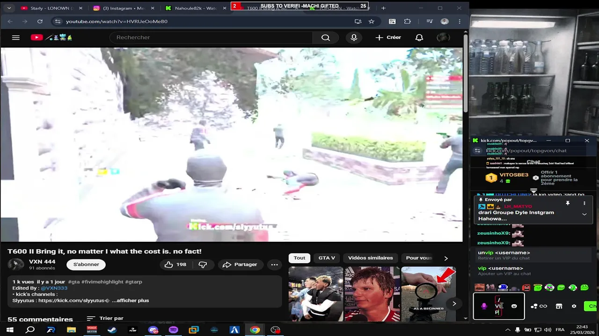Open Chrome media control icon
Screen dimensions: 599x336
pos(430,21)
